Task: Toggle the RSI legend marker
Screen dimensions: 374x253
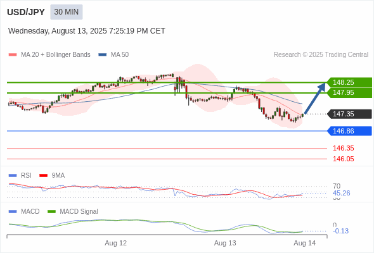Action: [13, 176]
